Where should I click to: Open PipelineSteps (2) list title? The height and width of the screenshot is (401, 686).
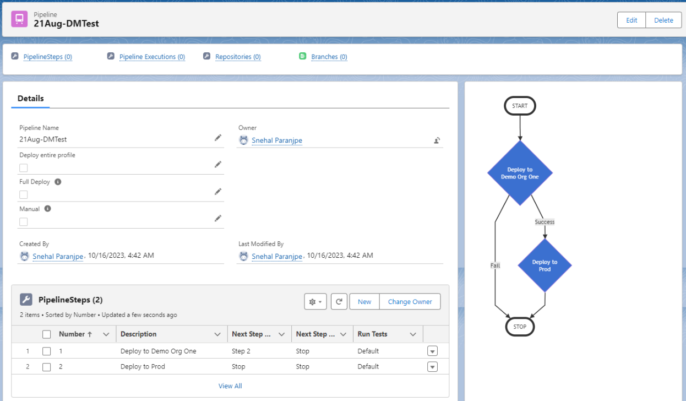point(70,300)
